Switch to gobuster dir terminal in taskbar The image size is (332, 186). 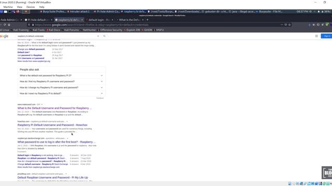(214, 11)
